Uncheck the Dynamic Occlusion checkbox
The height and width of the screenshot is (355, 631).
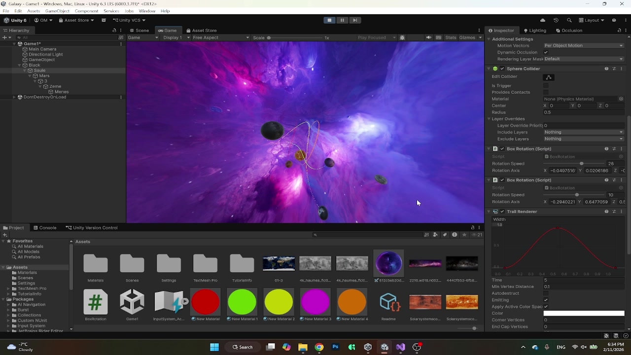click(546, 52)
